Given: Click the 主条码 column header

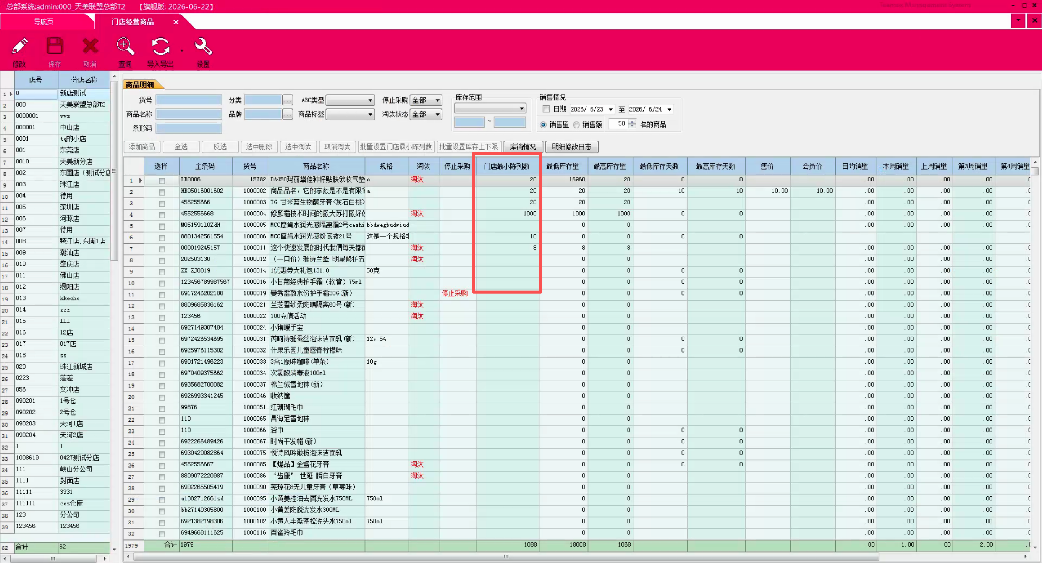Looking at the screenshot, I should point(205,166).
